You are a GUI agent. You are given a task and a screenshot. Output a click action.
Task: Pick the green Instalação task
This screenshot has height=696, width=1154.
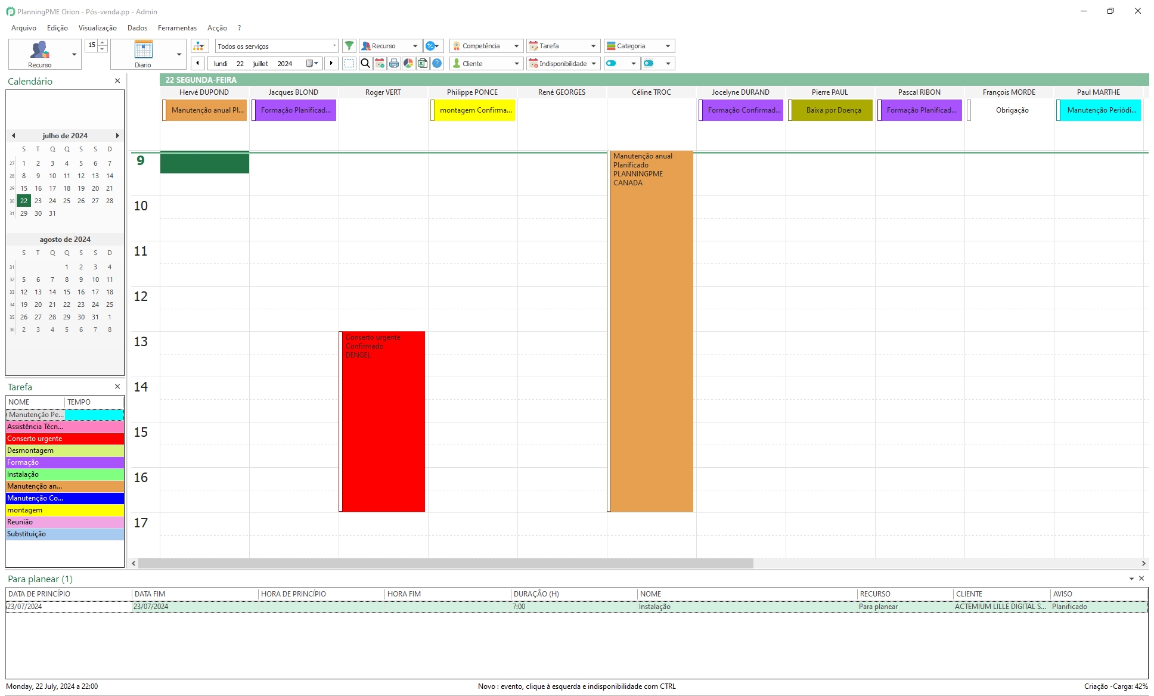65,474
